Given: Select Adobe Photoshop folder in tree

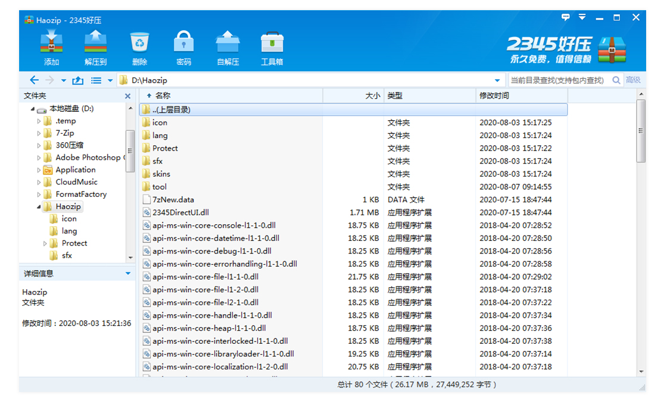Looking at the screenshot, I should (84, 158).
